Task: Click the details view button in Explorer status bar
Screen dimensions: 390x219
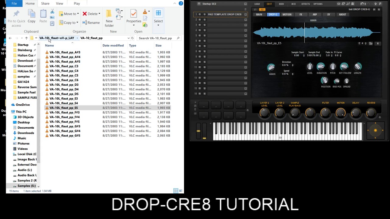Action: tap(176, 191)
